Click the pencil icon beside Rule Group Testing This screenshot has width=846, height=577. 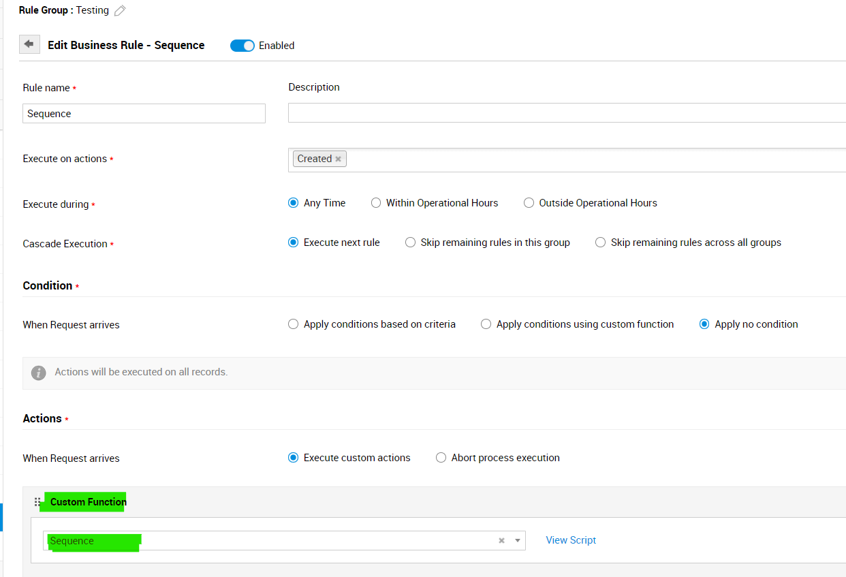point(120,10)
